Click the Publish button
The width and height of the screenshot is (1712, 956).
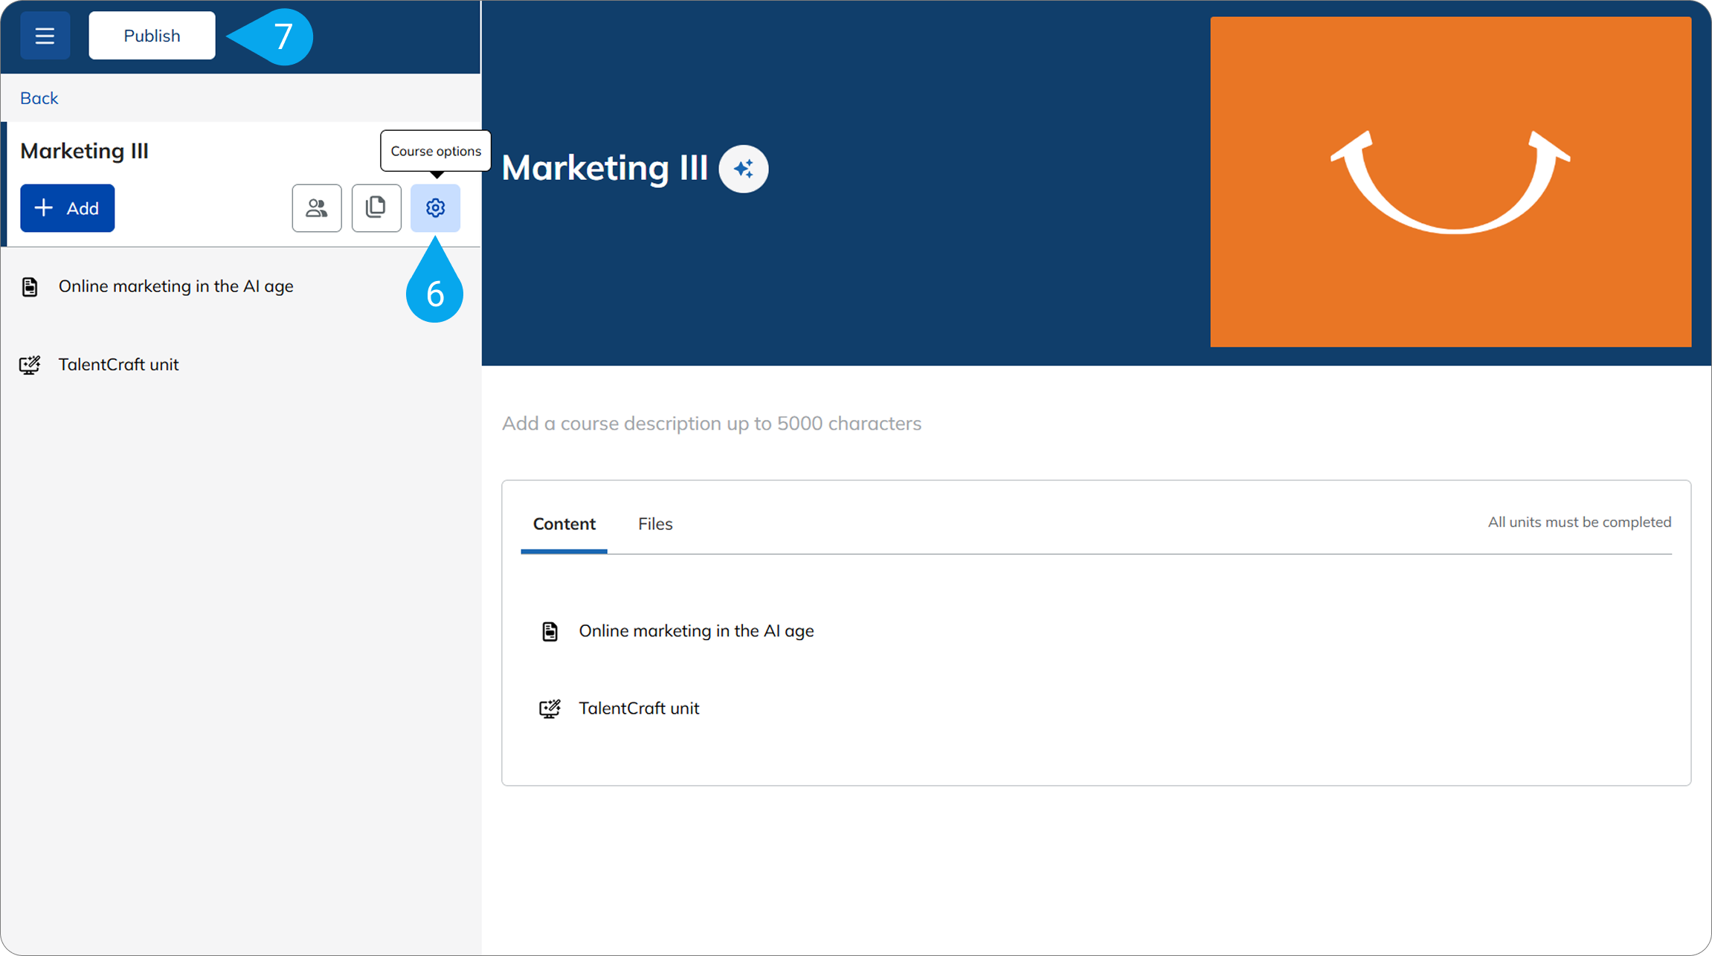tap(152, 36)
